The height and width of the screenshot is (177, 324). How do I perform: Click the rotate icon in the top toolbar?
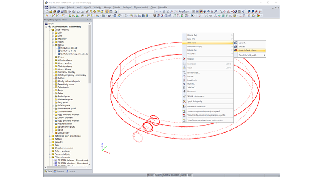click(225, 11)
